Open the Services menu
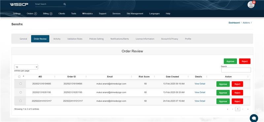The image size is (264, 122). (116, 14)
